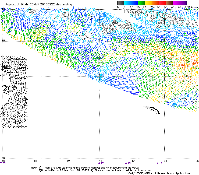Click the purple '4:17' time label
Image resolution: width=199 pixels, height=175 pixels.
[101, 163]
